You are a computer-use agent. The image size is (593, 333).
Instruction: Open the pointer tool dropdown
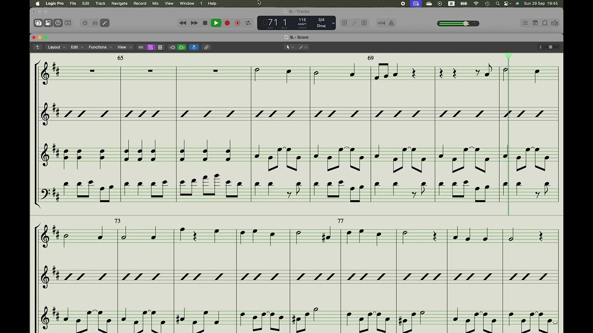pos(290,47)
